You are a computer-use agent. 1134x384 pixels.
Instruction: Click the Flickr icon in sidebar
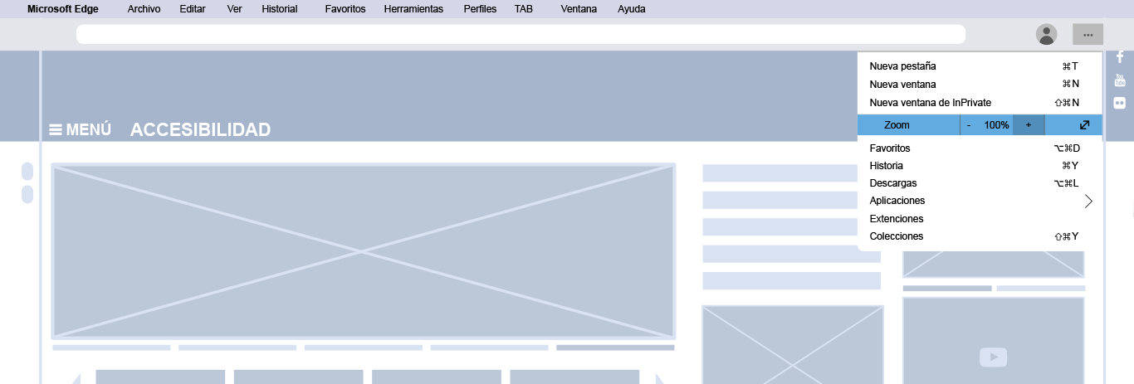(x=1119, y=104)
